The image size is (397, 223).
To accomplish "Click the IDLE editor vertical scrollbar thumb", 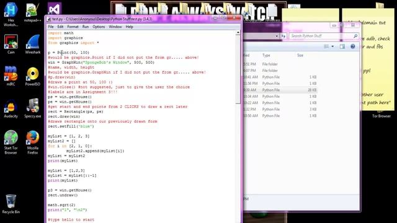I will (x=238, y=69).
